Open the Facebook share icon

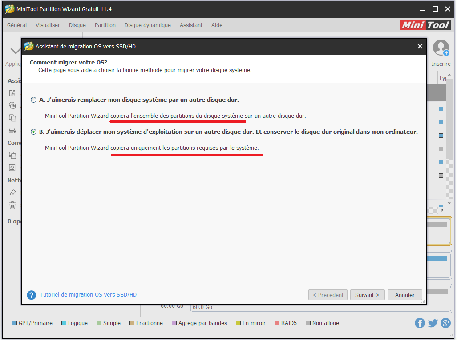(x=420, y=323)
